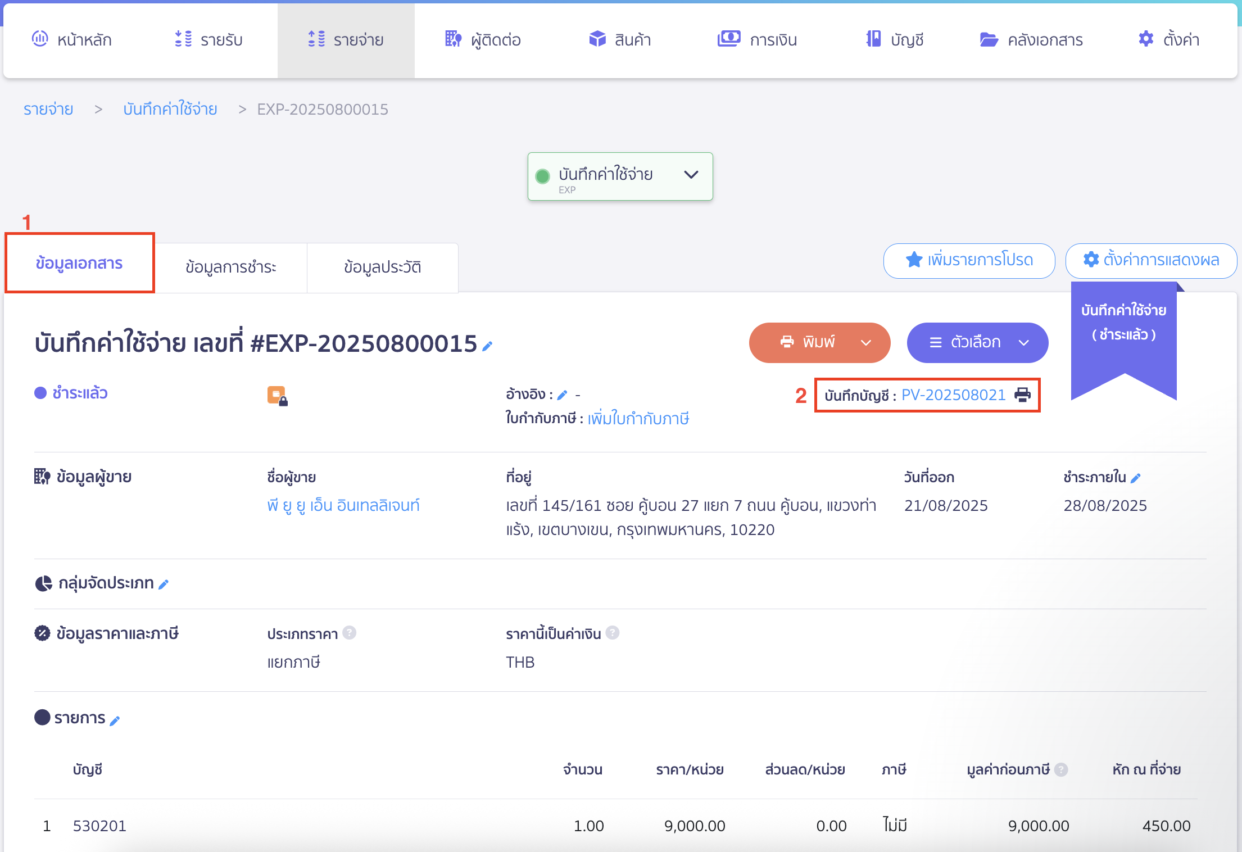Screen dimensions: 1242x852
Task: Click the การเงิน banknote icon
Action: [729, 39]
